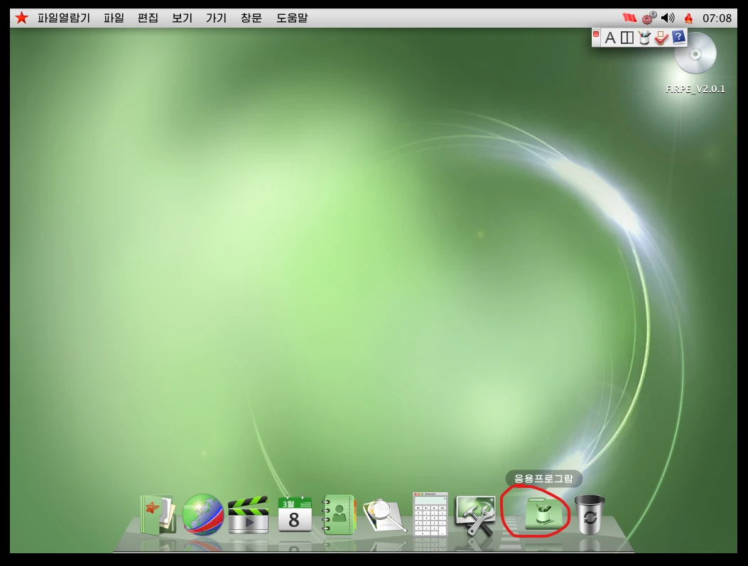This screenshot has height=566, width=748.
Task: Expand the 보기 menu
Action: click(x=182, y=18)
